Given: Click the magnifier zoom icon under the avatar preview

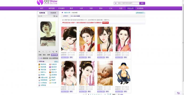Looking at the screenshot, I should [46, 52].
